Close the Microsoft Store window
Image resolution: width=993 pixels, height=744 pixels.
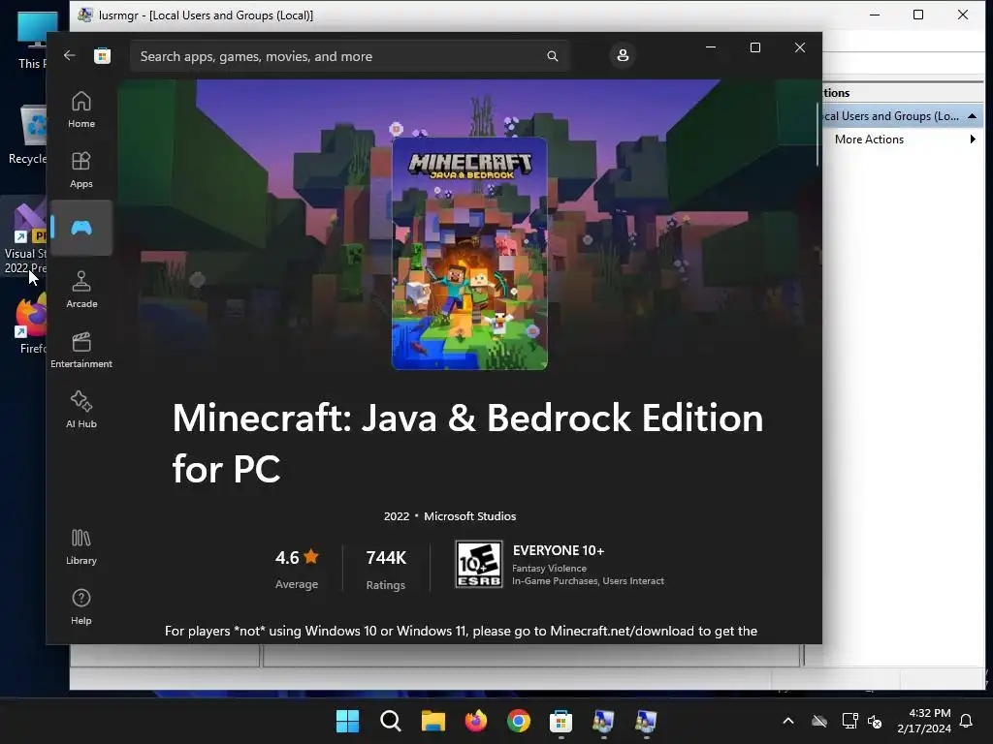click(800, 47)
